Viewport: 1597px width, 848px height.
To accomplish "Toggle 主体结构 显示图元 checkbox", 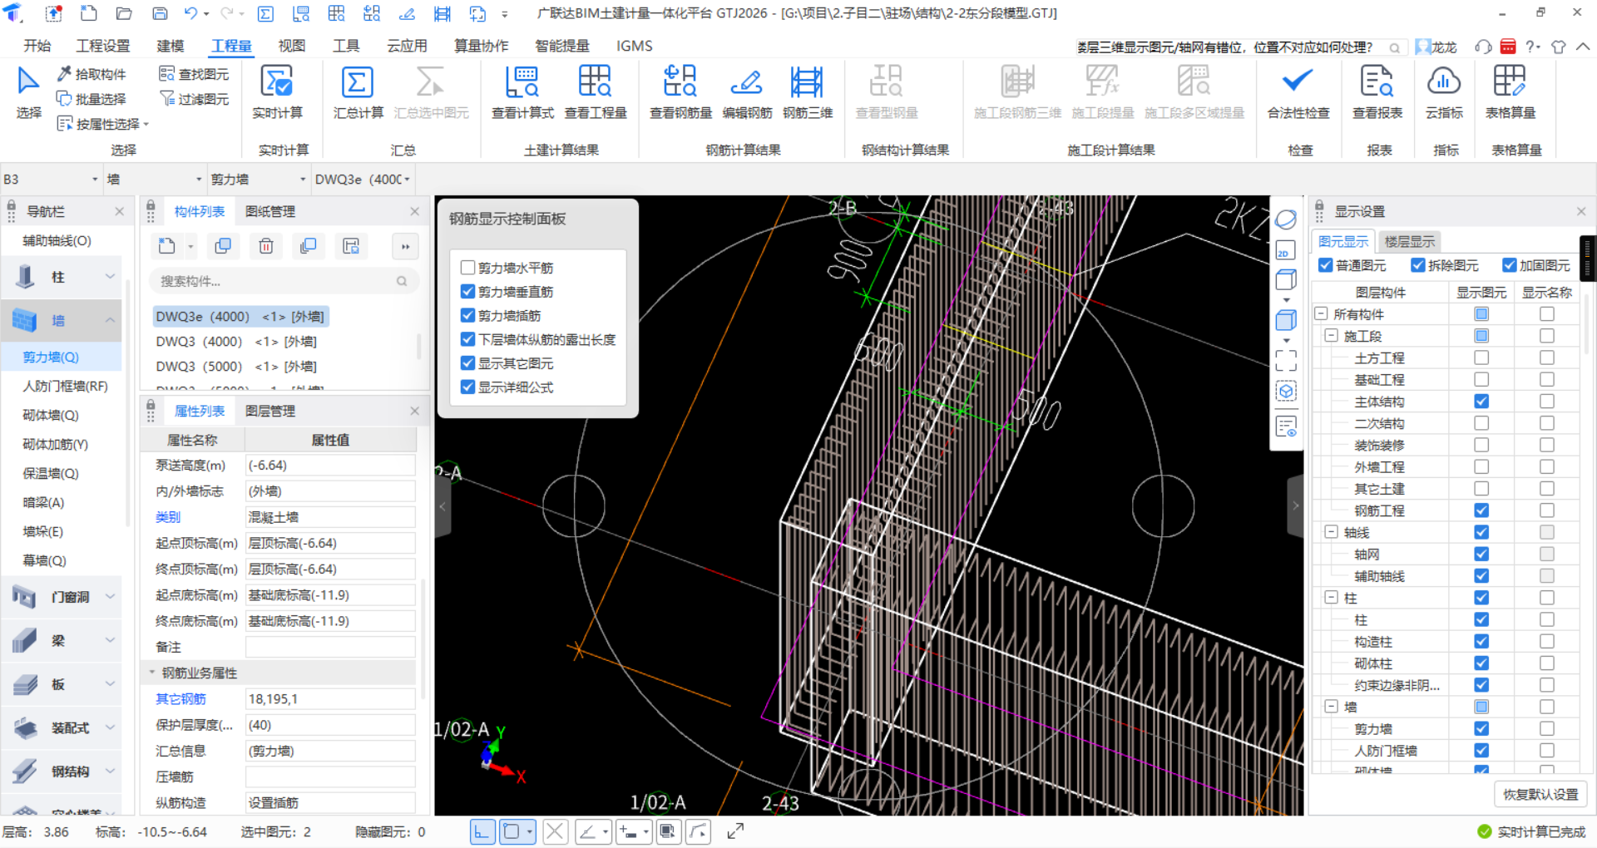I will pos(1481,402).
